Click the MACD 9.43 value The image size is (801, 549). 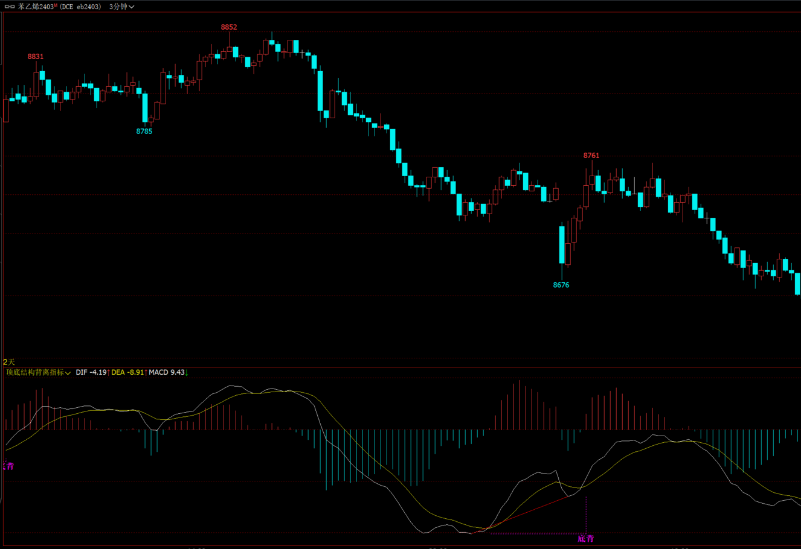coord(167,373)
